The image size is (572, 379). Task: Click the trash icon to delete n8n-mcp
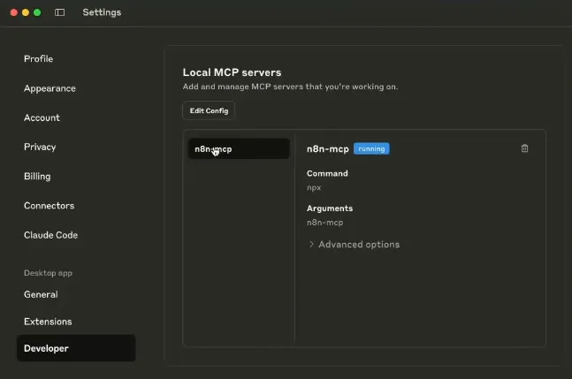[524, 148]
